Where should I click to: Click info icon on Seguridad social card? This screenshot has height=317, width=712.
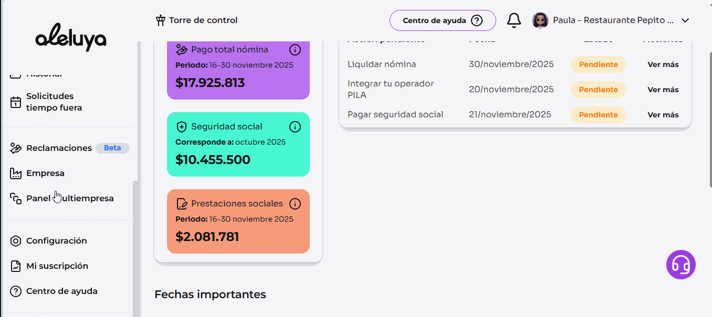pyautogui.click(x=295, y=127)
